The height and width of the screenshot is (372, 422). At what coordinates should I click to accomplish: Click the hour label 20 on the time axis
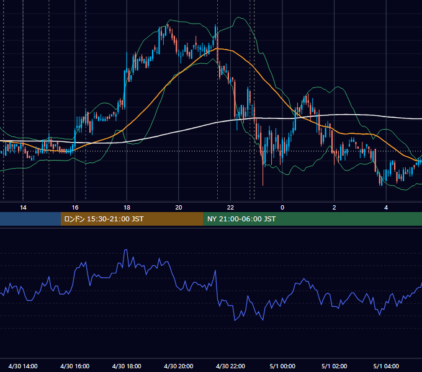(x=179, y=208)
